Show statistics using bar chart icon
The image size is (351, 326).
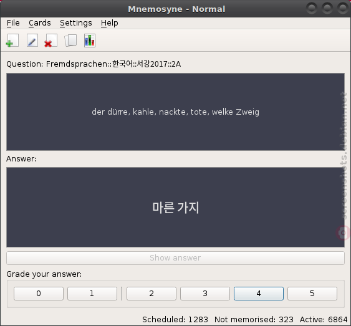coord(90,41)
